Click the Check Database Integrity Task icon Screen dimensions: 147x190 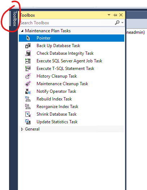pyautogui.click(x=28, y=53)
